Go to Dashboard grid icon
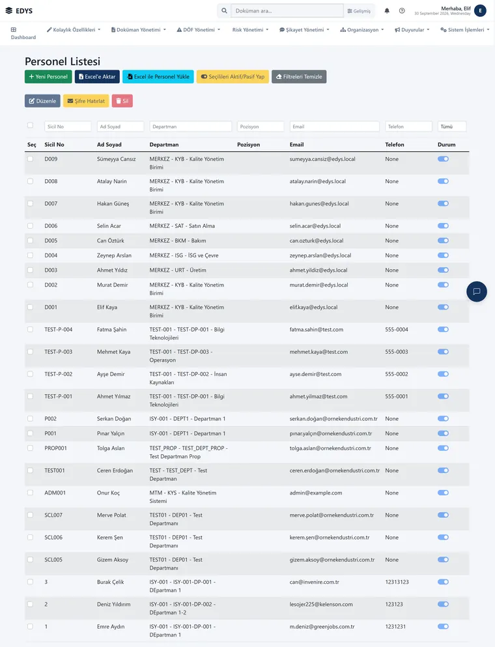 (14, 30)
